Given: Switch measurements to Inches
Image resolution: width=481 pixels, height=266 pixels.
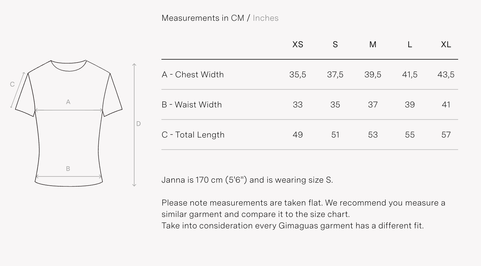Looking at the screenshot, I should [x=265, y=18].
